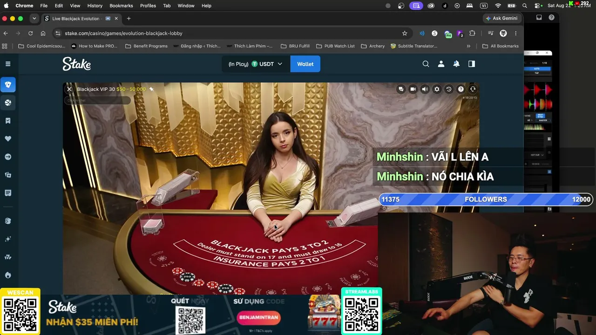Screen dimensions: 596x335
Task: Close the Blackjack VIP 30 table
Action: 69,89
